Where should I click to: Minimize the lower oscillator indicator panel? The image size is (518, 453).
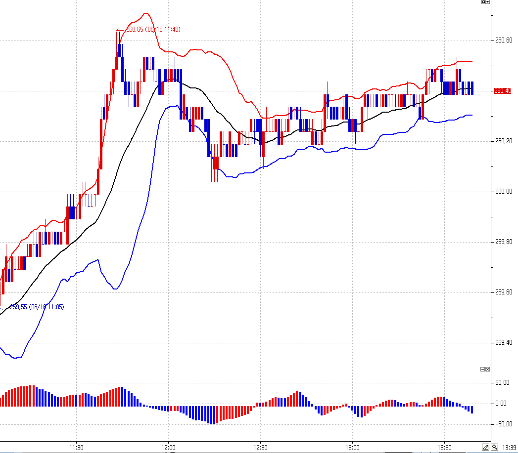[x=482, y=370]
